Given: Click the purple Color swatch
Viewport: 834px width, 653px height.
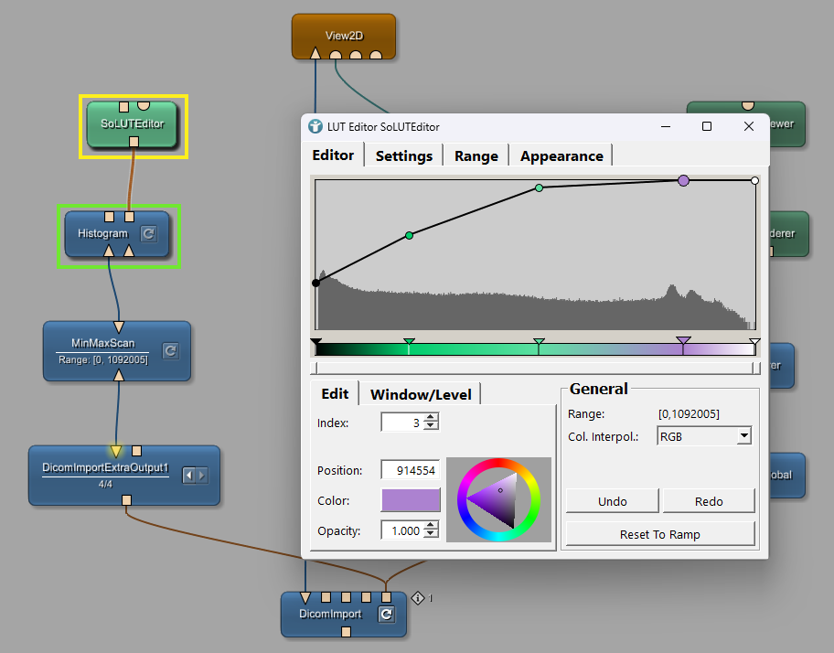Looking at the screenshot, I should point(411,499).
